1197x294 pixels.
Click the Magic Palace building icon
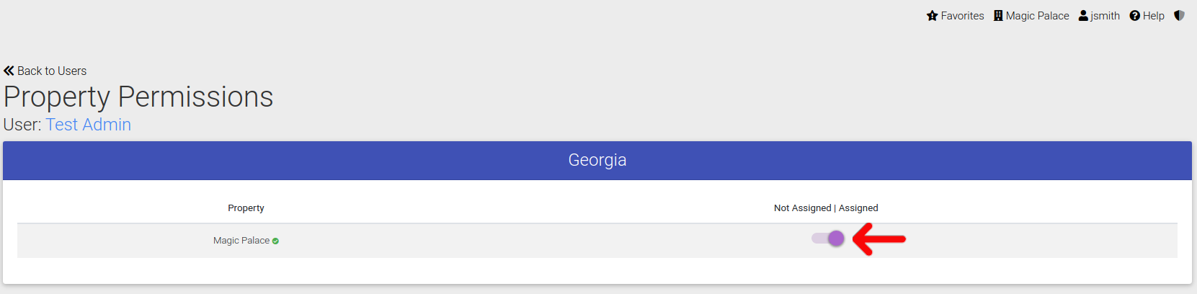coord(998,16)
